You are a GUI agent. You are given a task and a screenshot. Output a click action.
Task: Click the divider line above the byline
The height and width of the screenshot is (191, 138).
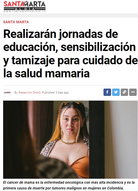70,85
